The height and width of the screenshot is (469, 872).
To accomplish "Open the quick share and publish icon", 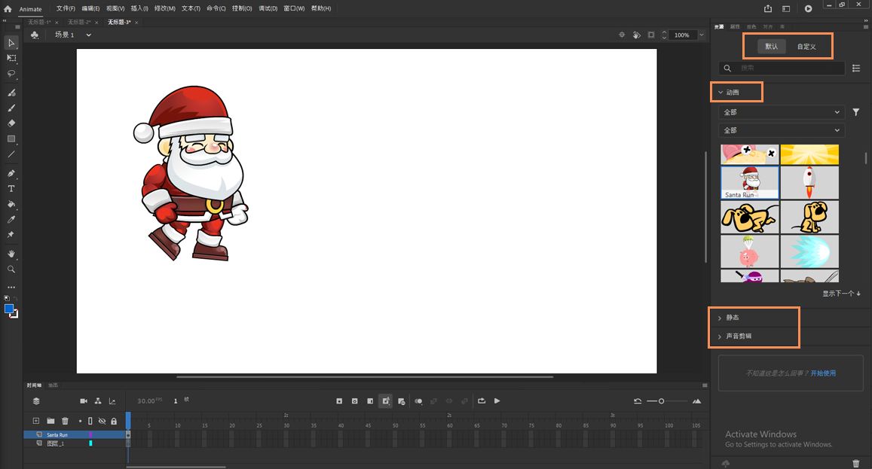I will [768, 8].
